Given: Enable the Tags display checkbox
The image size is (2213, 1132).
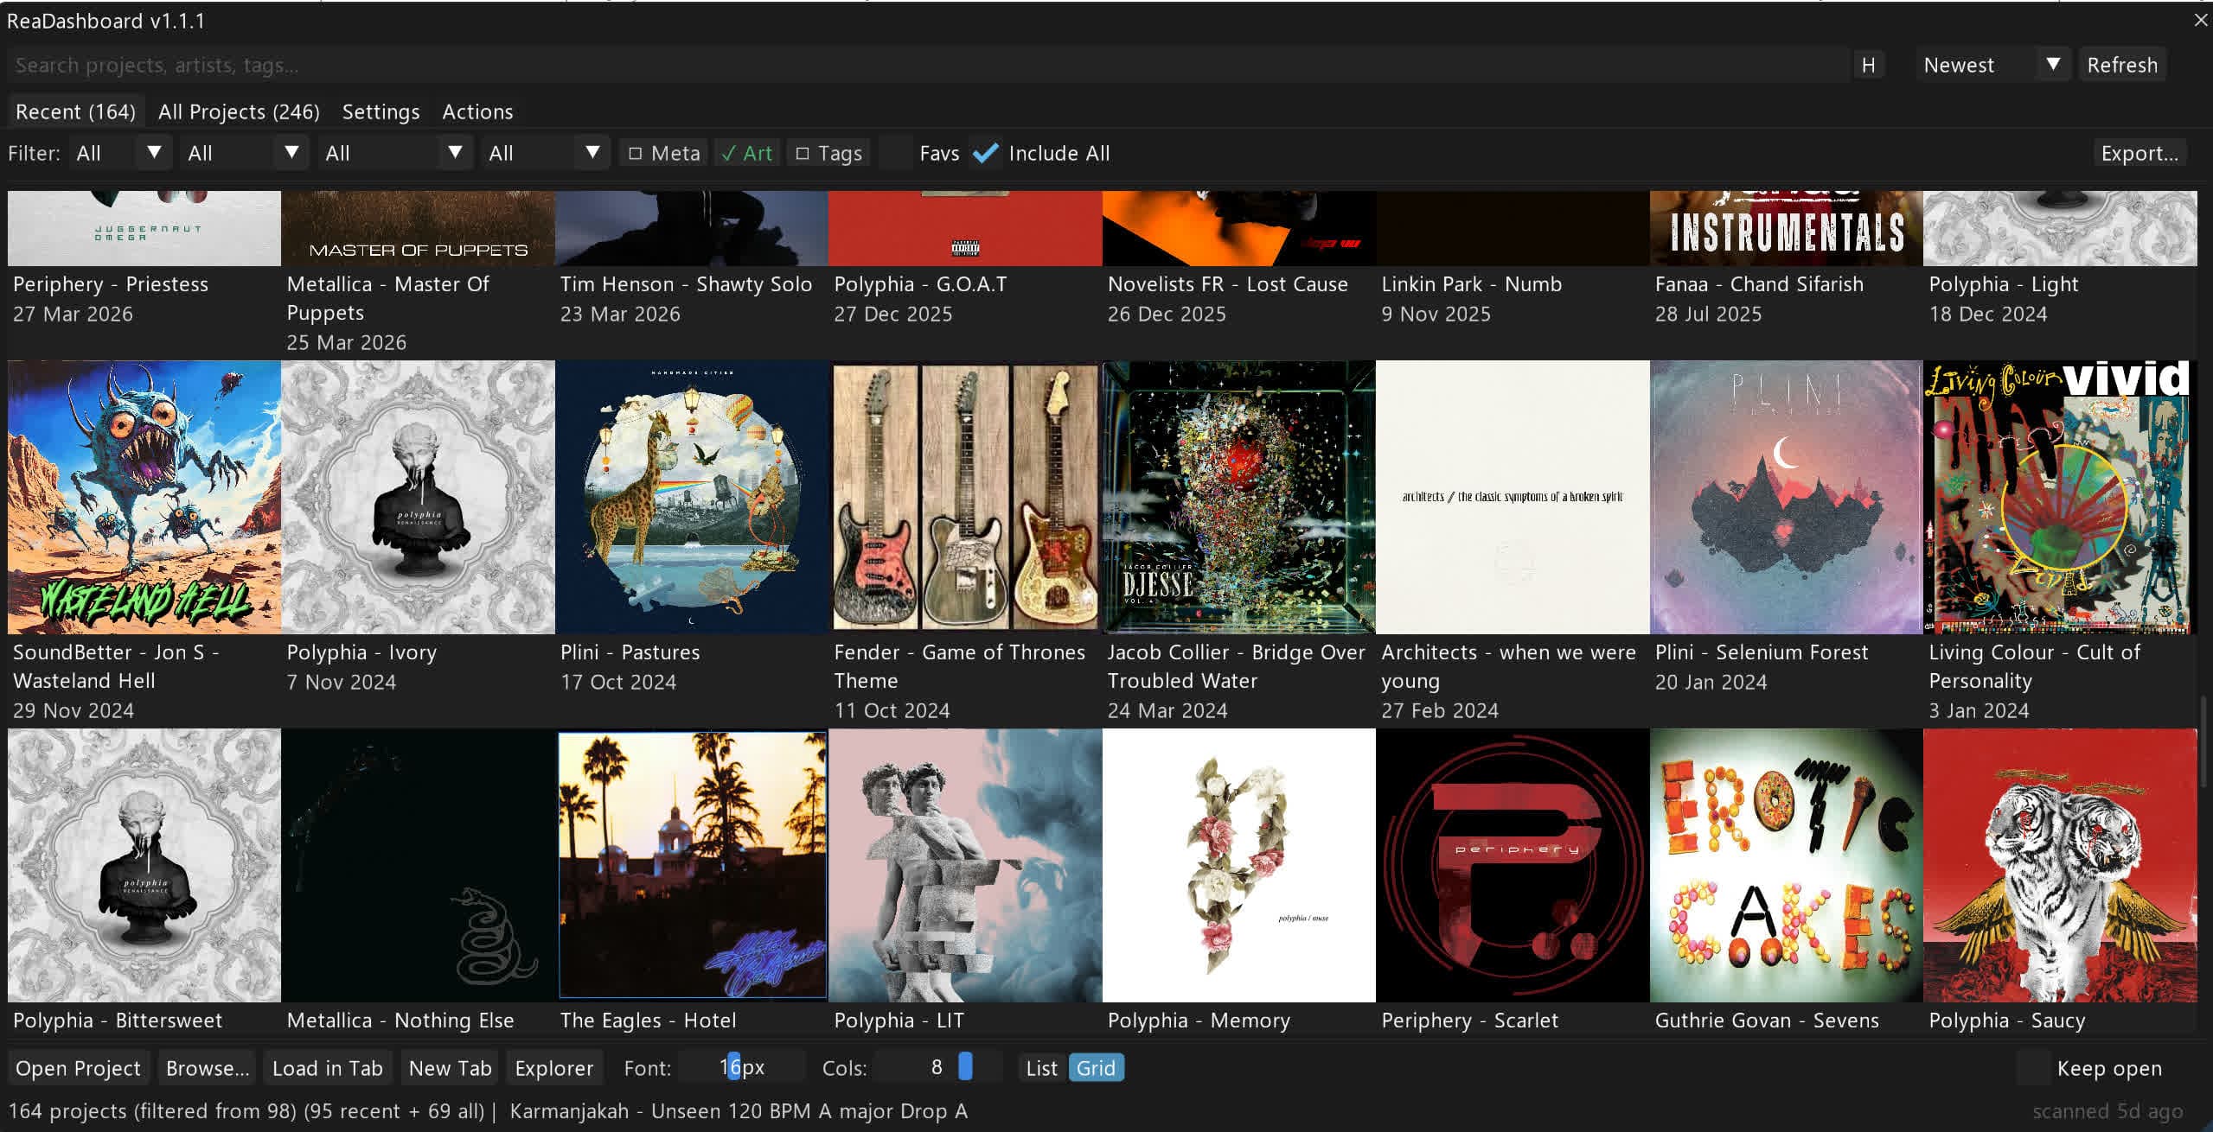Looking at the screenshot, I should [828, 153].
